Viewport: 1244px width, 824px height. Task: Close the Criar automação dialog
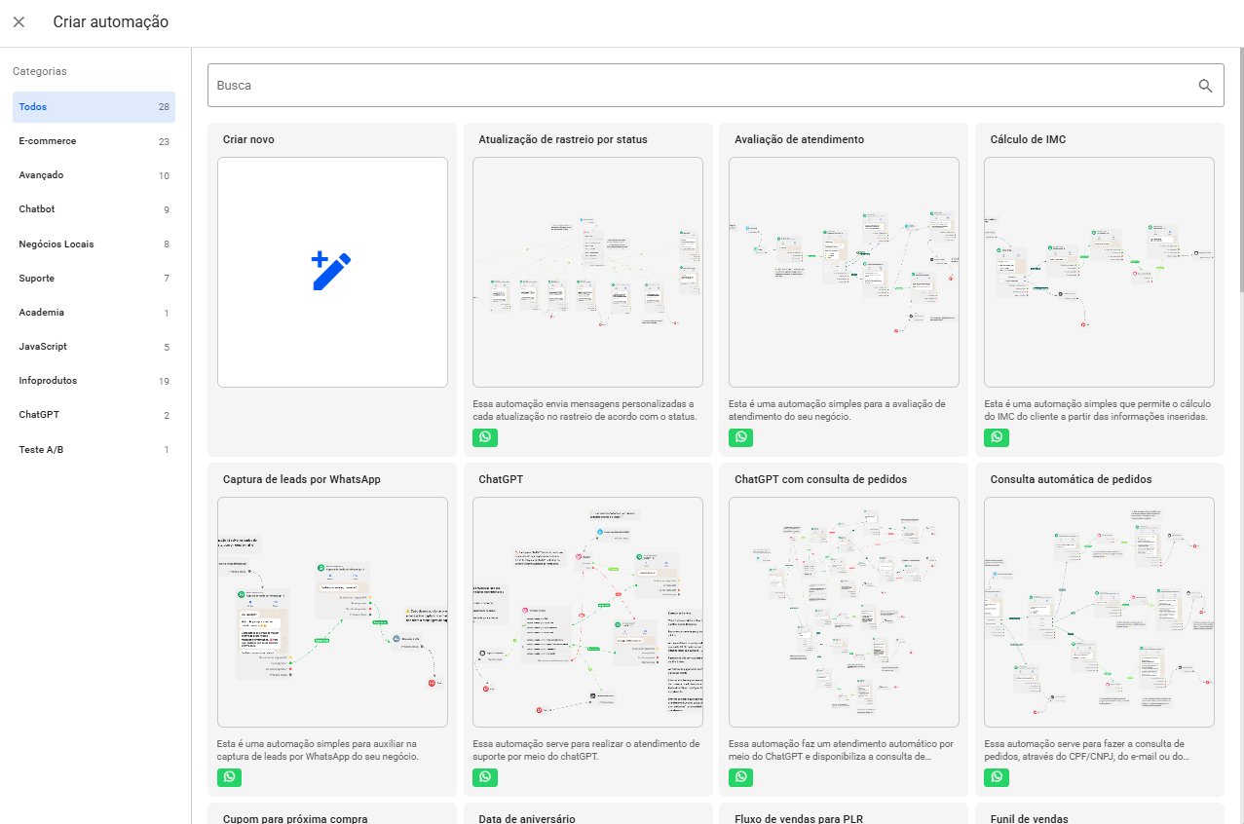(x=19, y=22)
